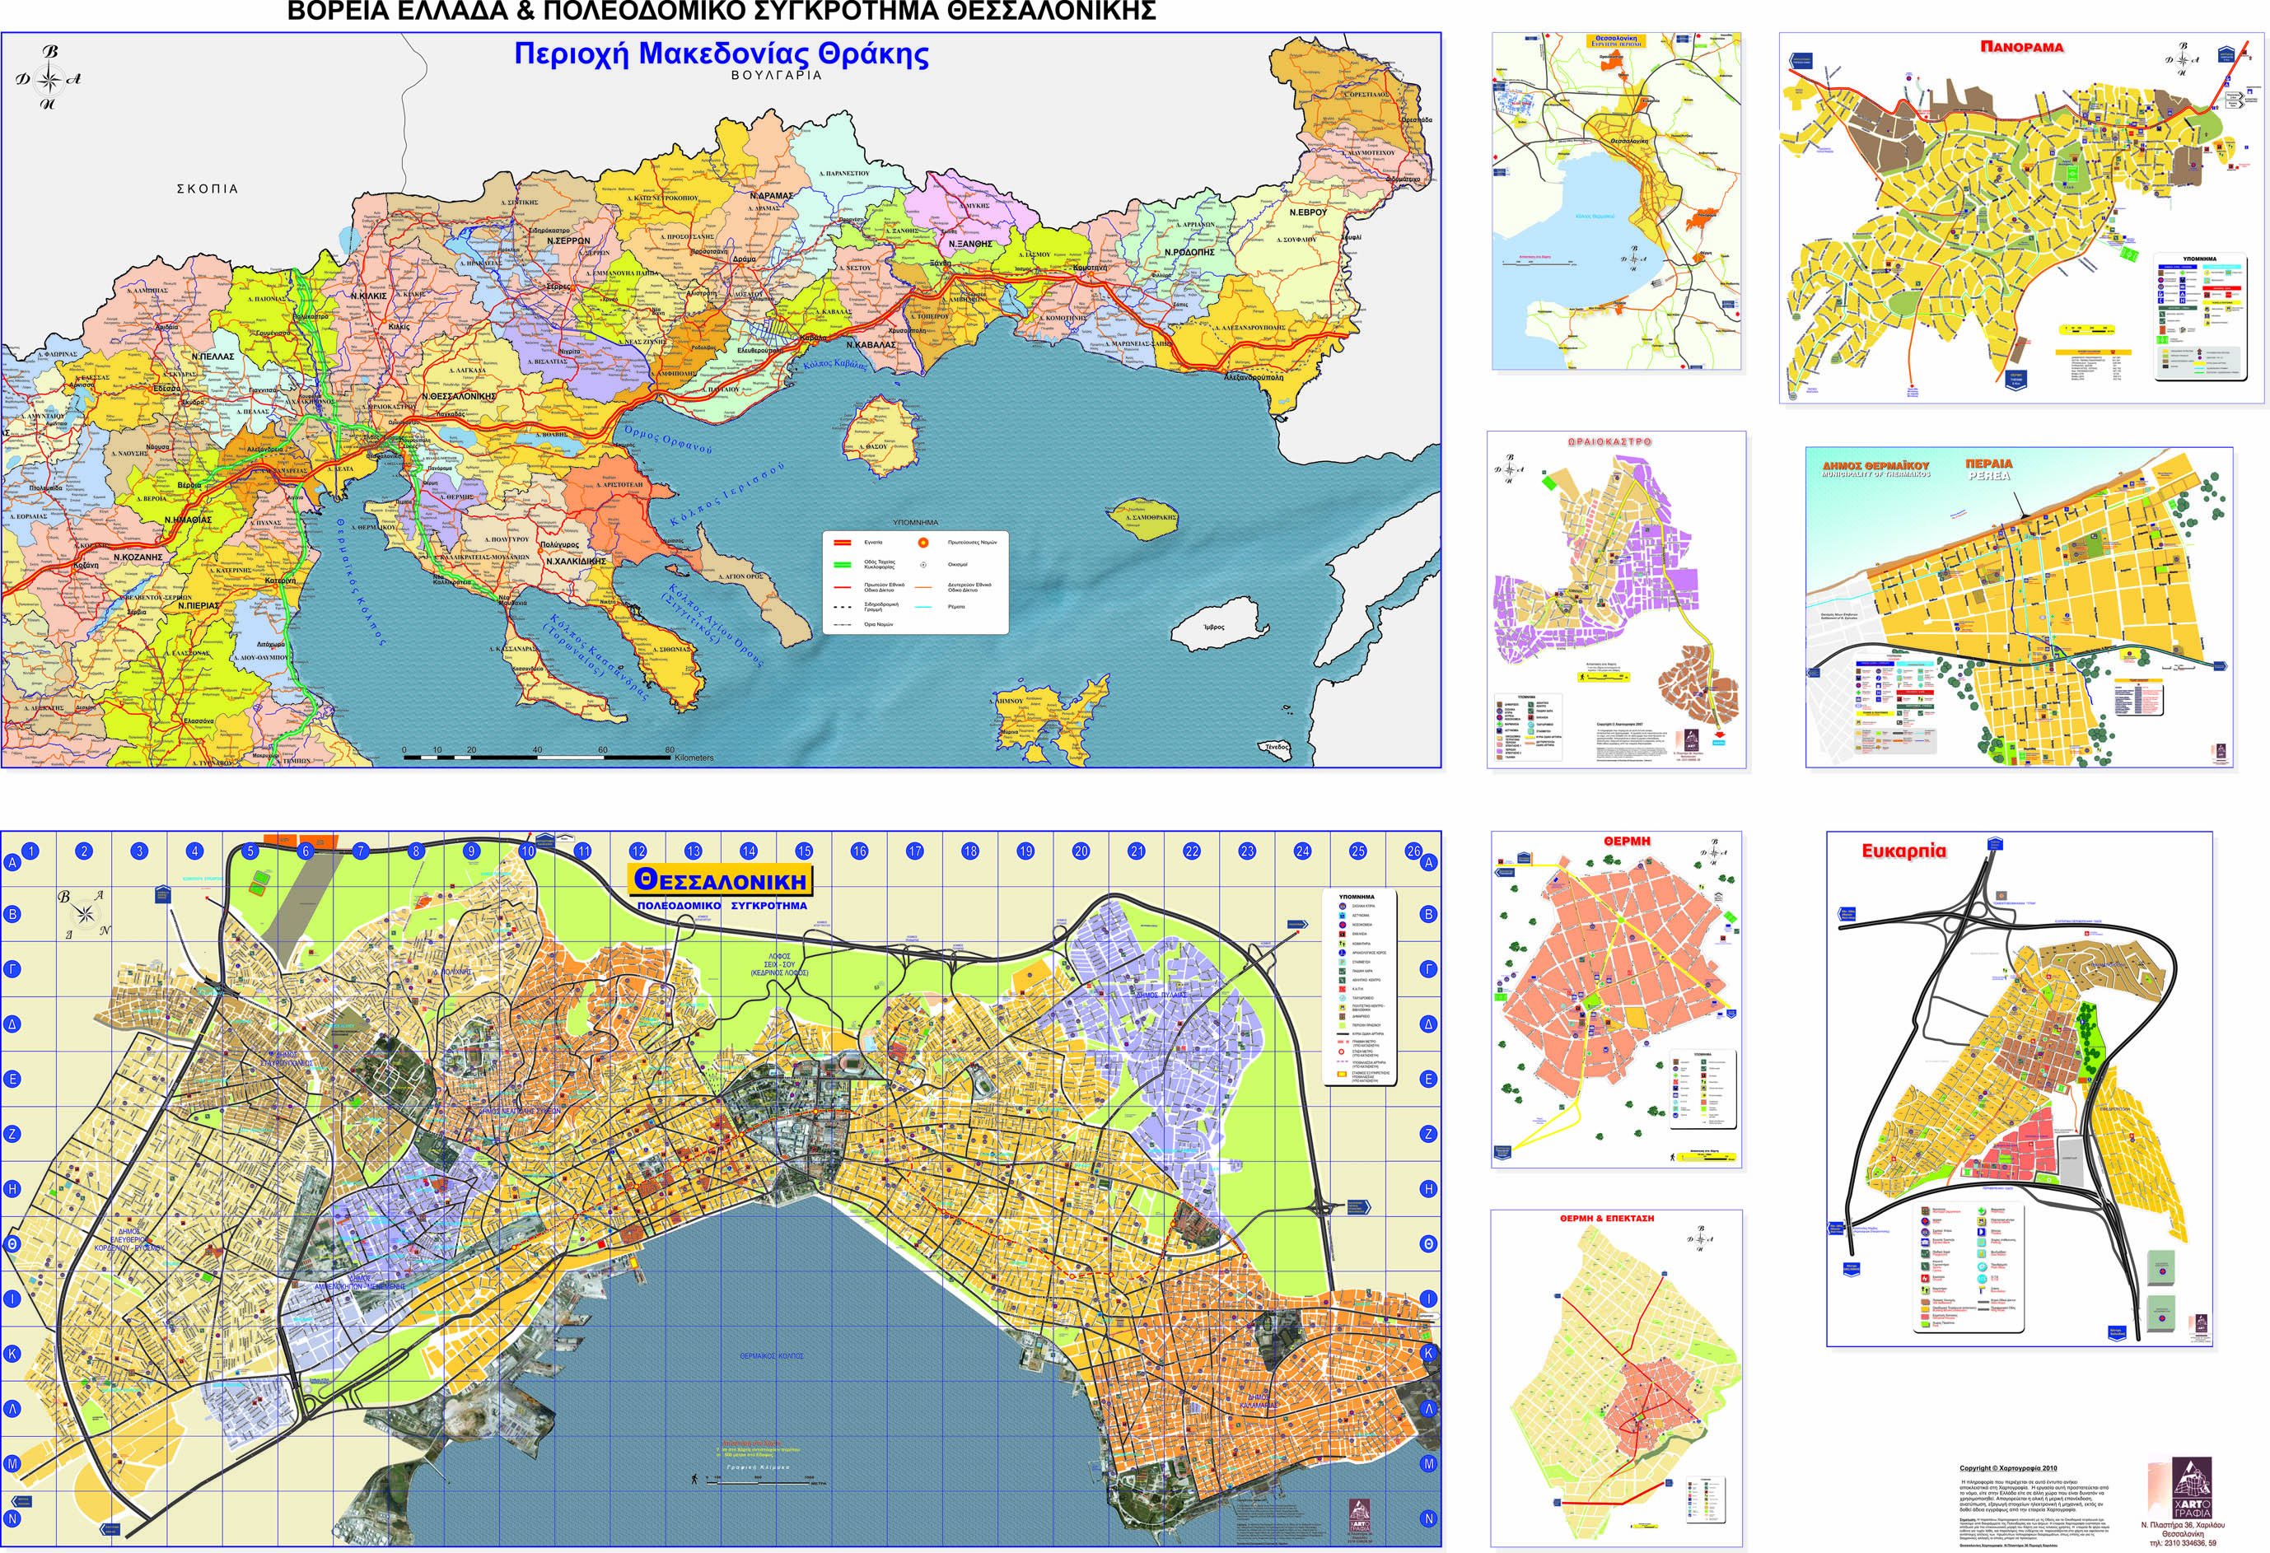Click the cyan stream line in the legend

pyautogui.click(x=923, y=608)
